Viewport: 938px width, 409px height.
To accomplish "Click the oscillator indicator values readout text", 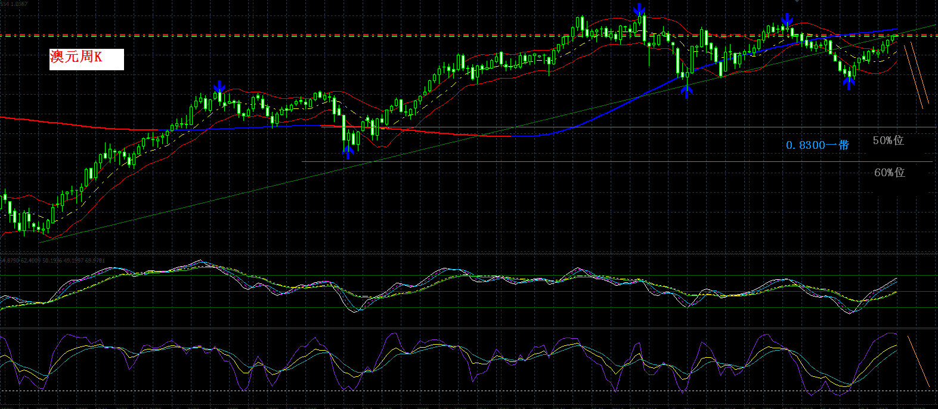I will click(53, 260).
